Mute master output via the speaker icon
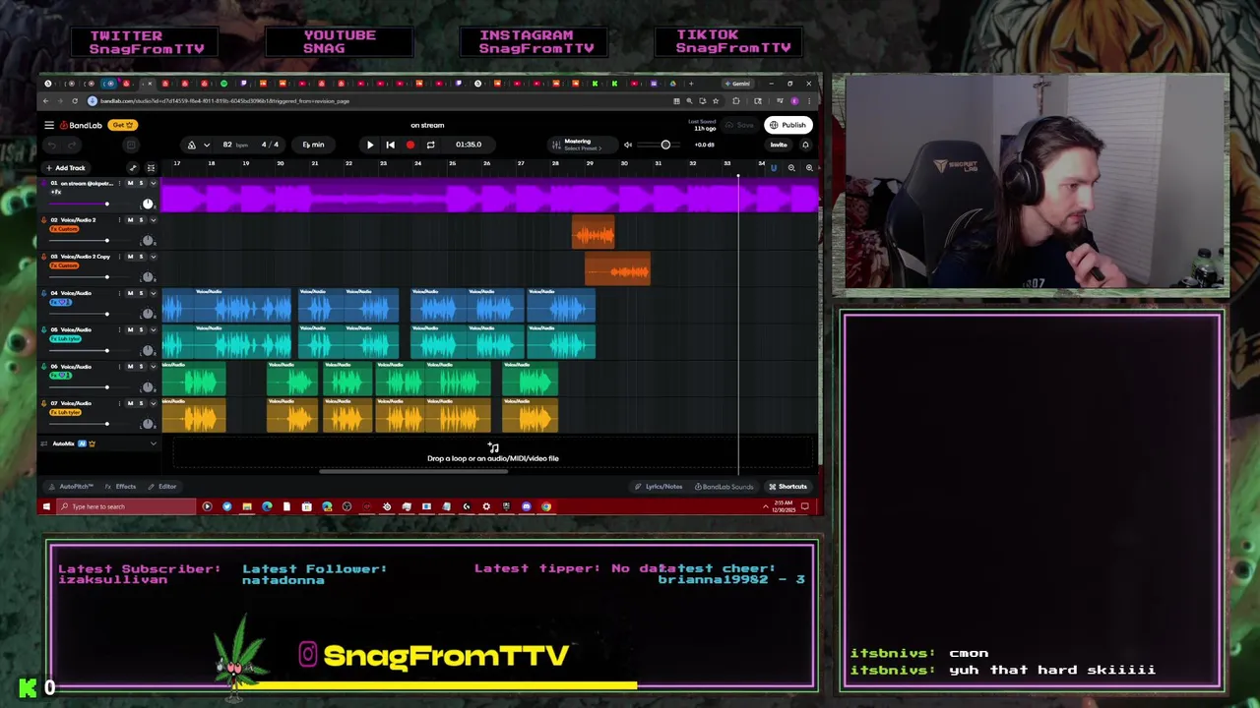 628,145
